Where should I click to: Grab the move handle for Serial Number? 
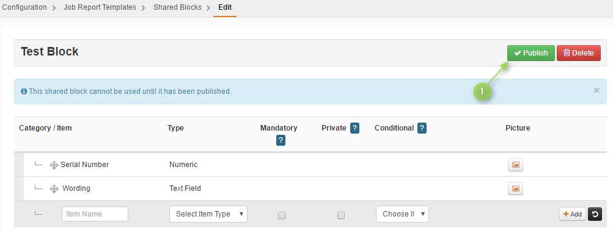tap(54, 165)
